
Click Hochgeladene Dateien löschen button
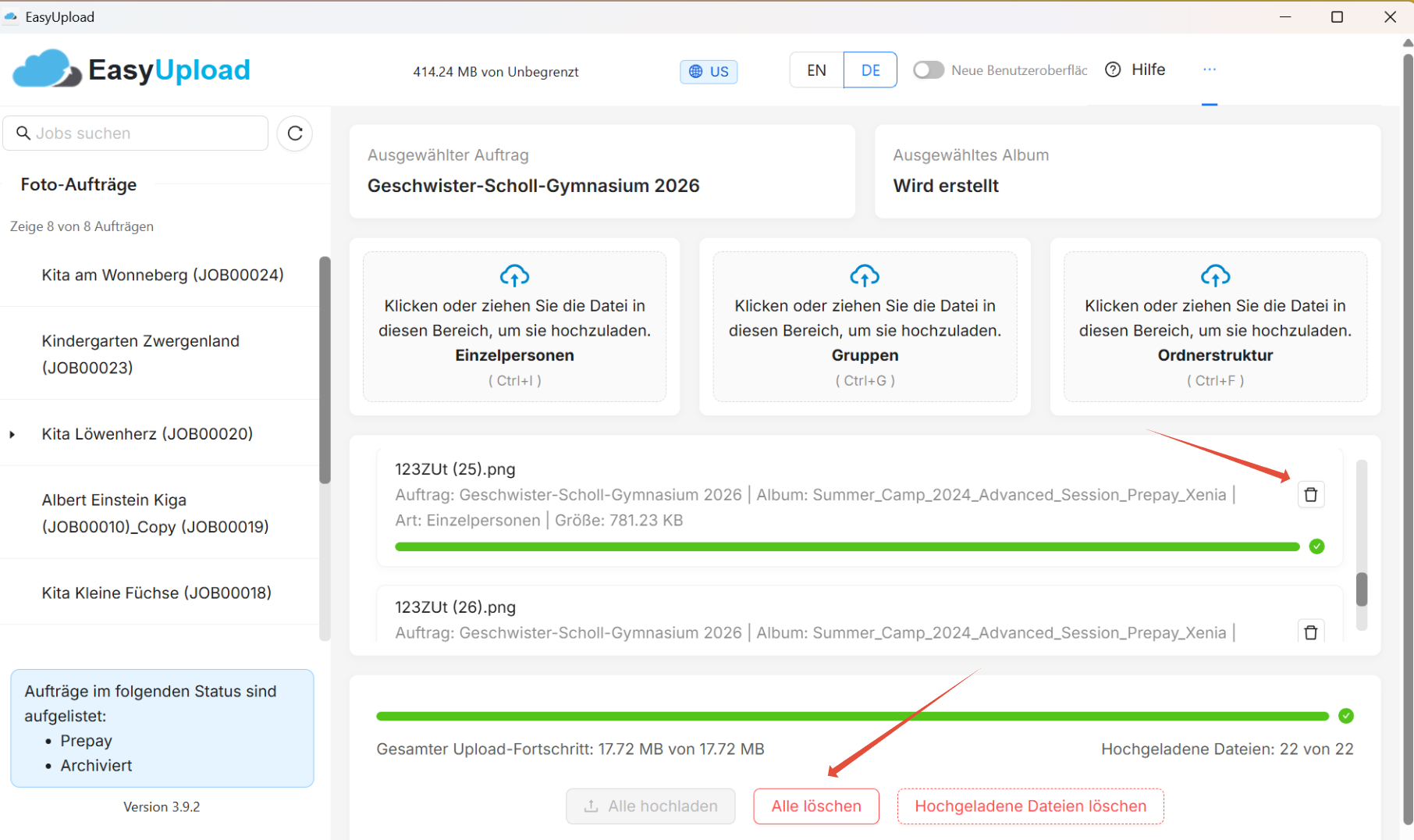coord(1030,806)
